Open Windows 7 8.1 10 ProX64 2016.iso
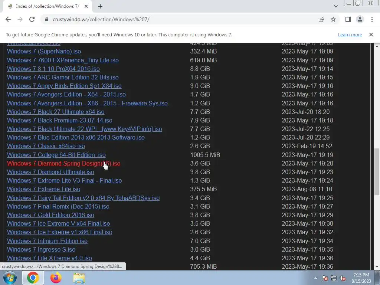 click(x=53, y=69)
